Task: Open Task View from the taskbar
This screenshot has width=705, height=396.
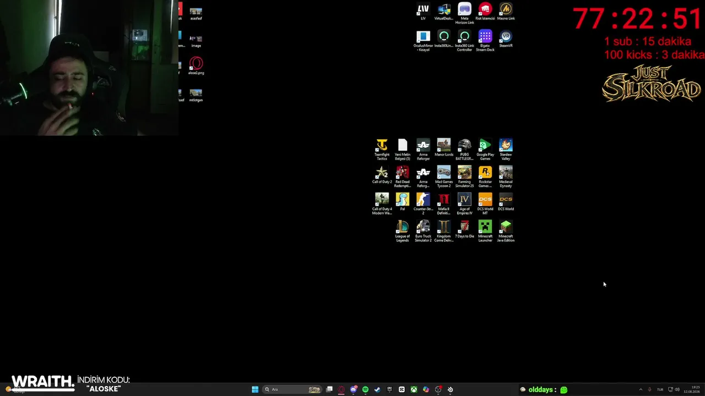Action: [x=329, y=389]
